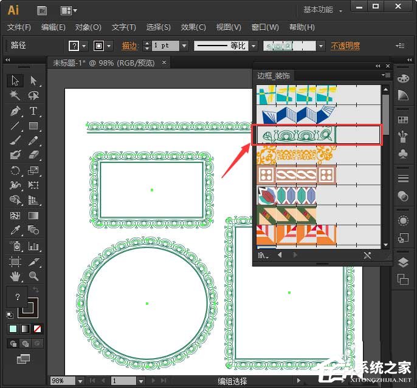The image size is (417, 388).
Task: Click the 描边 stroke link
Action: click(x=129, y=46)
